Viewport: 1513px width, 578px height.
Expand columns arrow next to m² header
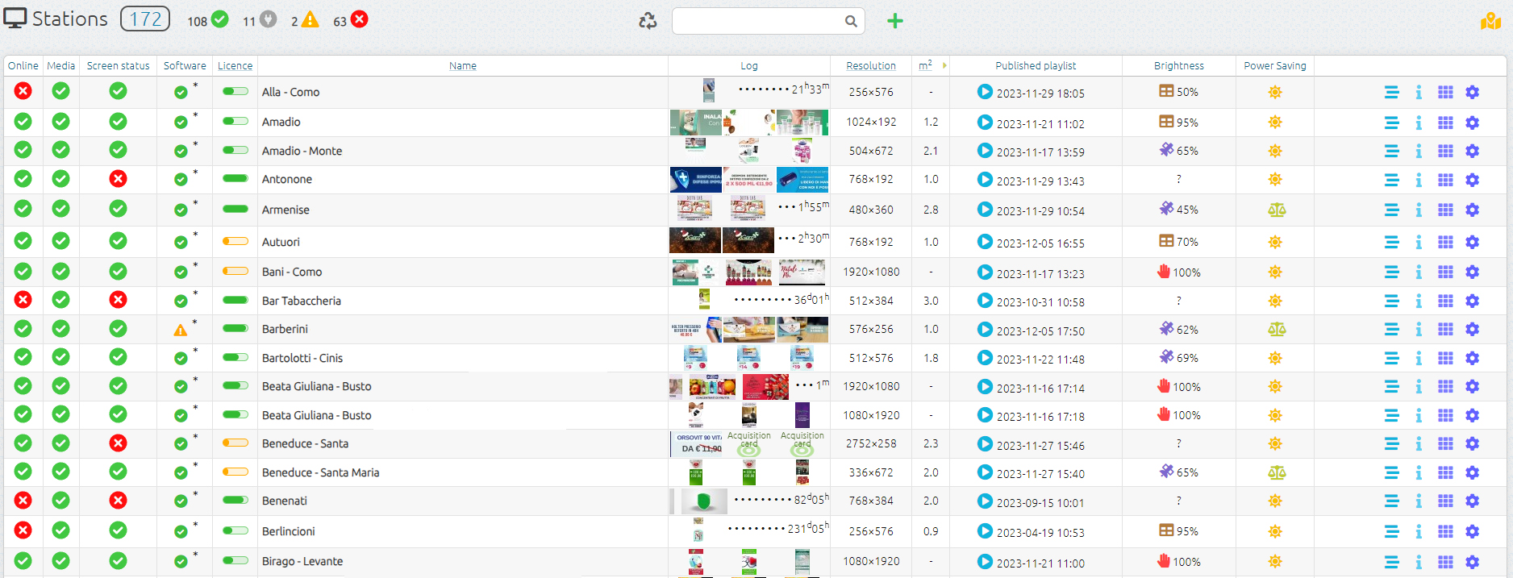(x=944, y=65)
